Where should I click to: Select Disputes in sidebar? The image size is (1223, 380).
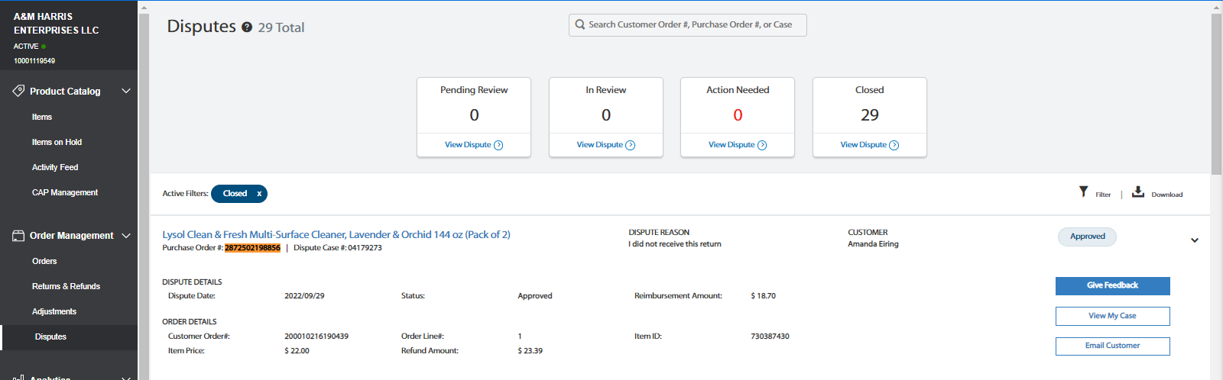50,337
